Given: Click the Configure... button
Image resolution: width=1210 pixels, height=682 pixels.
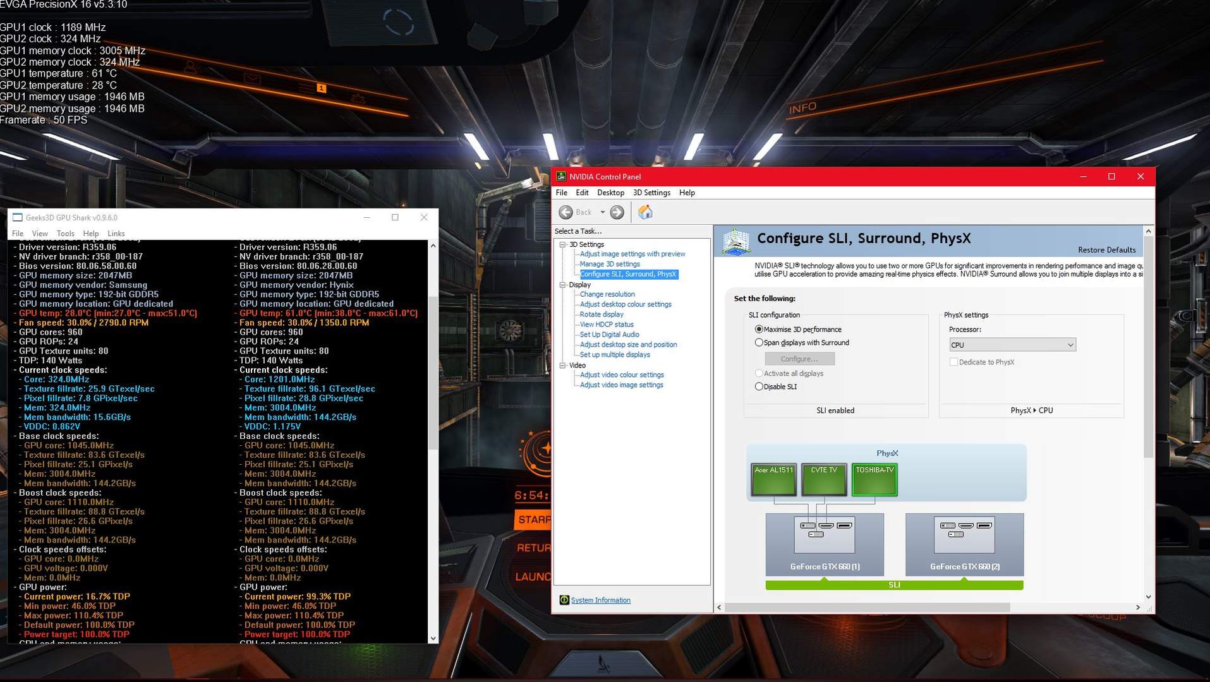Looking at the screenshot, I should click(799, 359).
